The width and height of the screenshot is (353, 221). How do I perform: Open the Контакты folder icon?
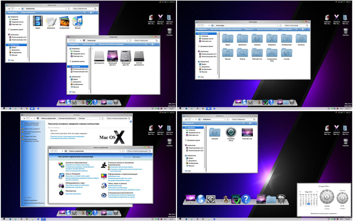[301, 38]
